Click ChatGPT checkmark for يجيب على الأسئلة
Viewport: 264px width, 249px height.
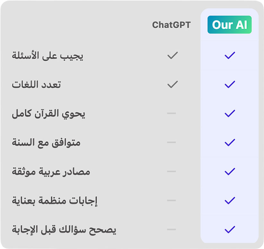[172, 56]
